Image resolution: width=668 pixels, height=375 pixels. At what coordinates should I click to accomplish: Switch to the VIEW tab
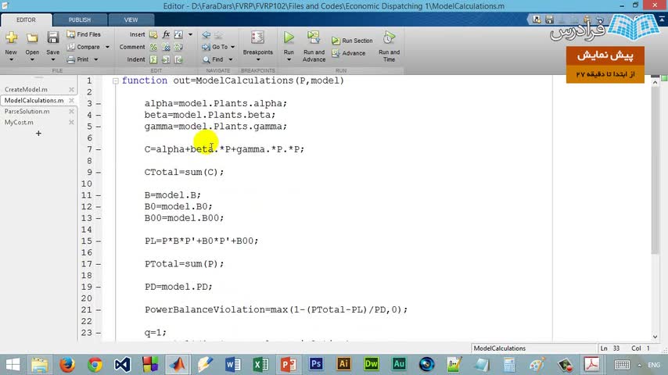(131, 20)
